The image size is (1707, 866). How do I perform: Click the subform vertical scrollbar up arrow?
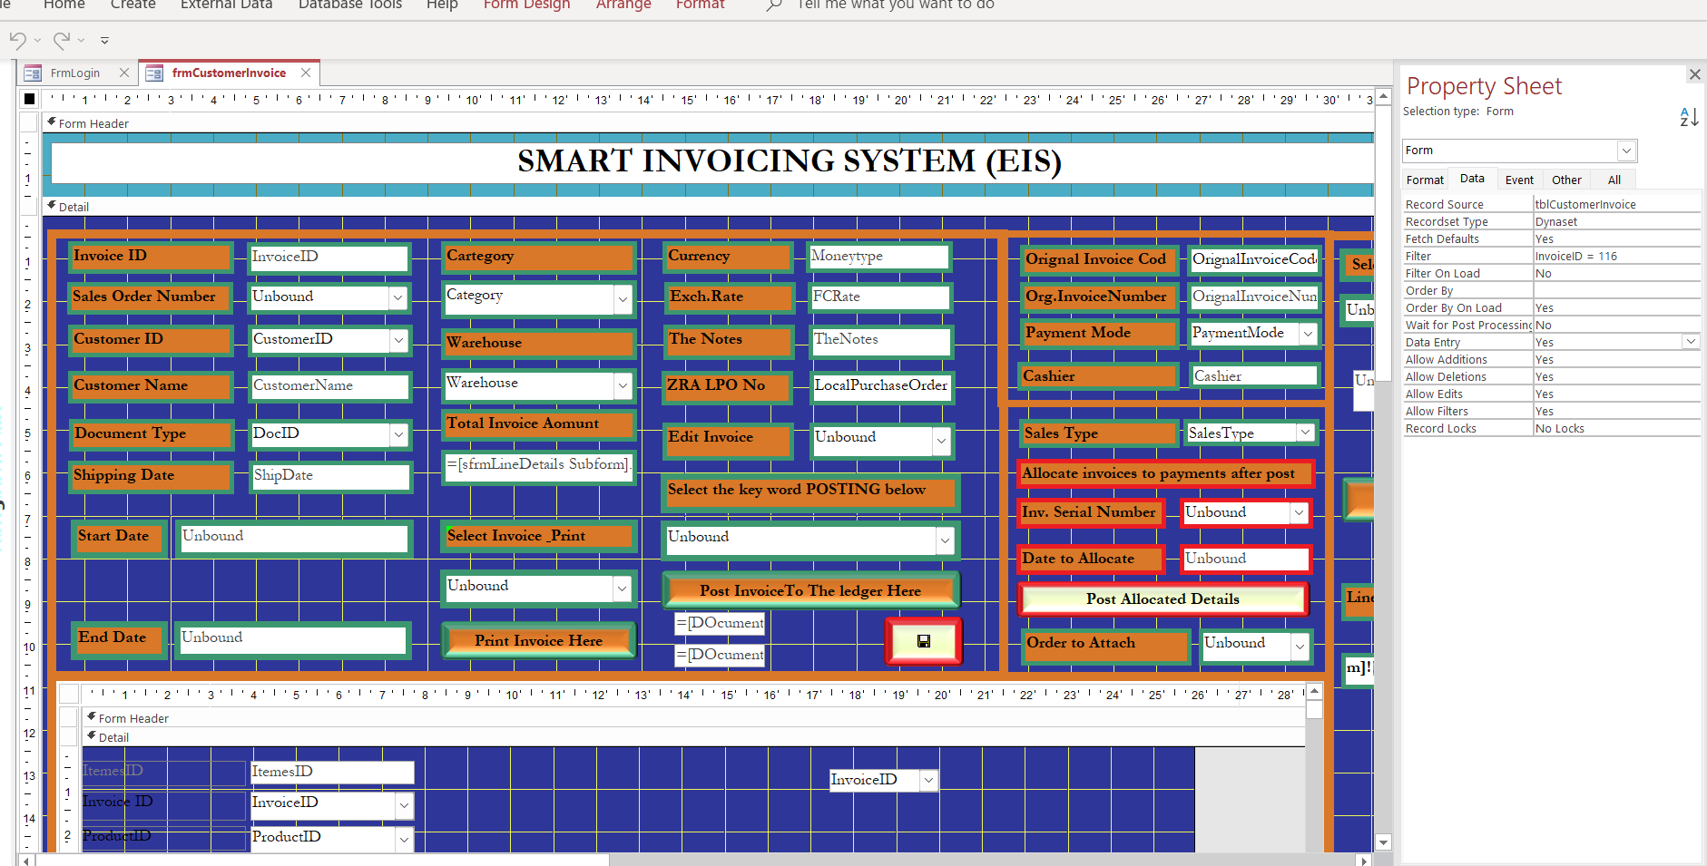pos(1314,692)
